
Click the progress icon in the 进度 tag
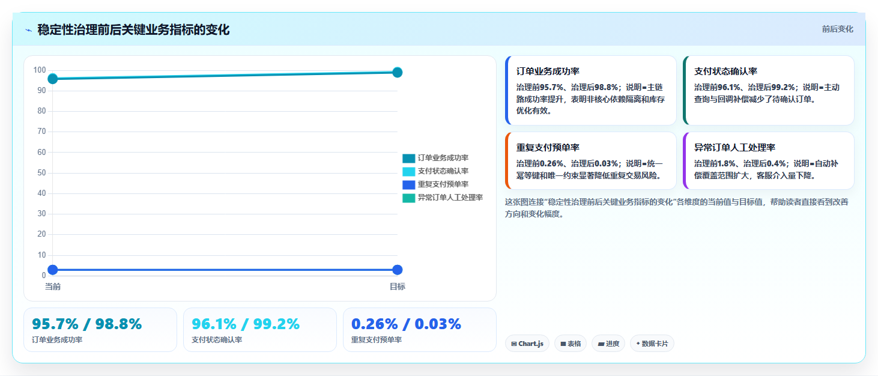[x=601, y=344]
